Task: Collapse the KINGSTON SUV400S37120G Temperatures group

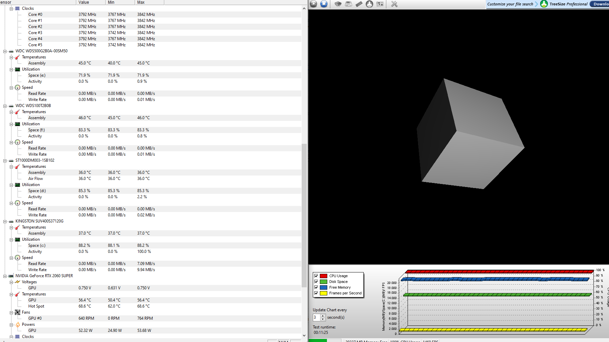Action: (x=11, y=228)
